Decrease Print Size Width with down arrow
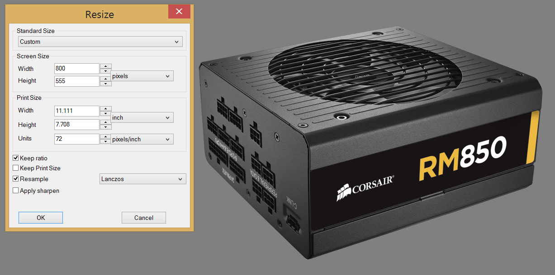The width and height of the screenshot is (555, 275). coord(105,114)
